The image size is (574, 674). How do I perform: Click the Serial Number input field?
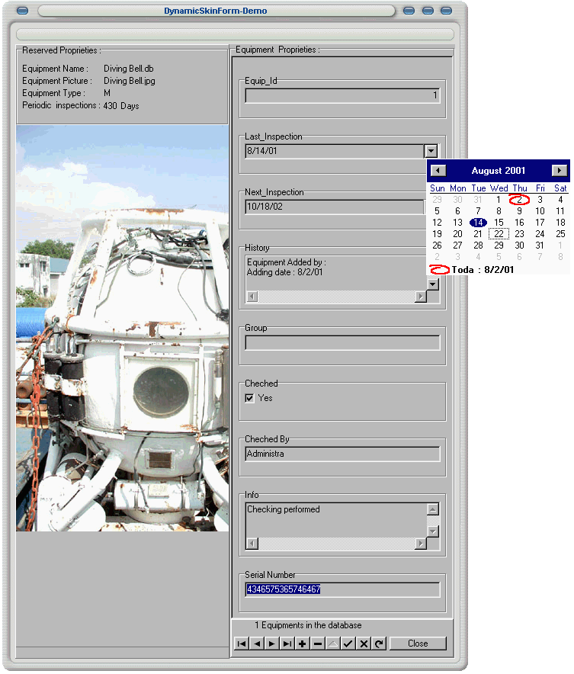(x=342, y=589)
